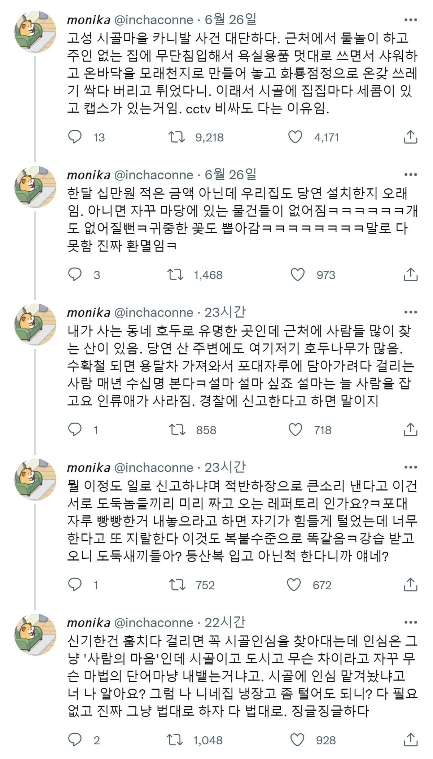Viewport: 433px width, 759px height.
Task: Reply to the tweet with 1,048 retweets
Action: (x=75, y=740)
